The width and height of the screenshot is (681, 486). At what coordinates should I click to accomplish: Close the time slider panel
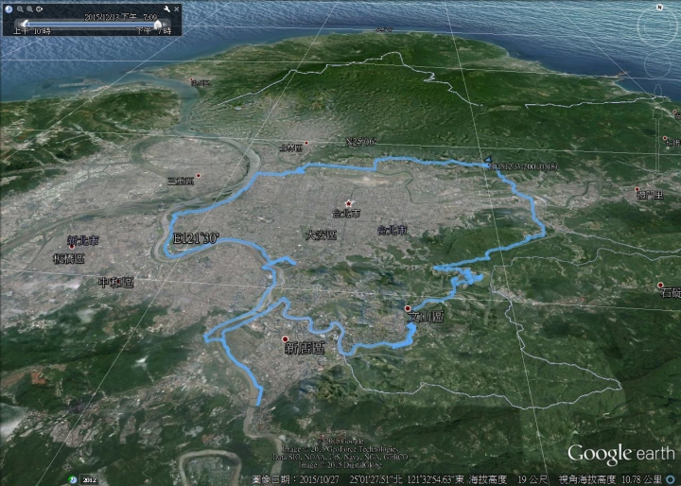pos(177,9)
